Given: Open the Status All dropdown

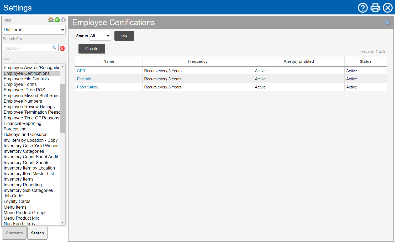Looking at the screenshot, I should pyautogui.click(x=100, y=36).
